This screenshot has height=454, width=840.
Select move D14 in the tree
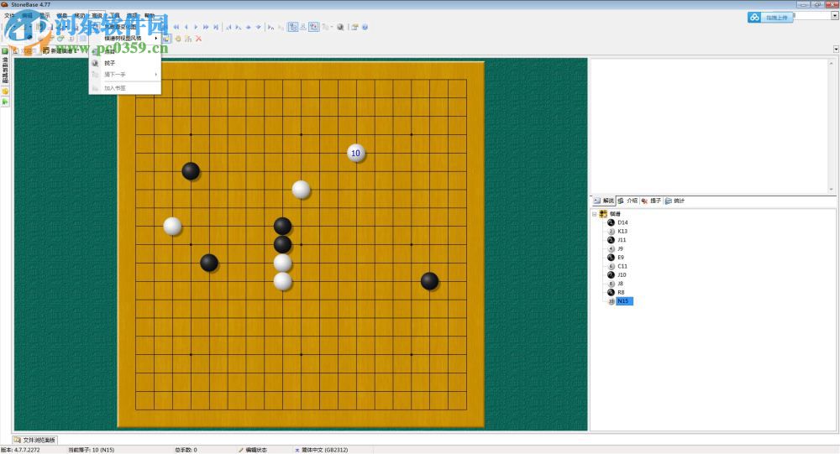coord(622,222)
